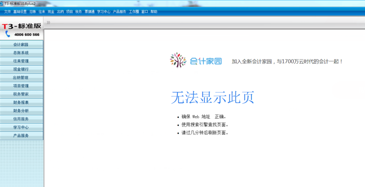The width and height of the screenshot is (365, 187).
Task: Select 财务分析 in the sidebar
Action: pyautogui.click(x=22, y=111)
